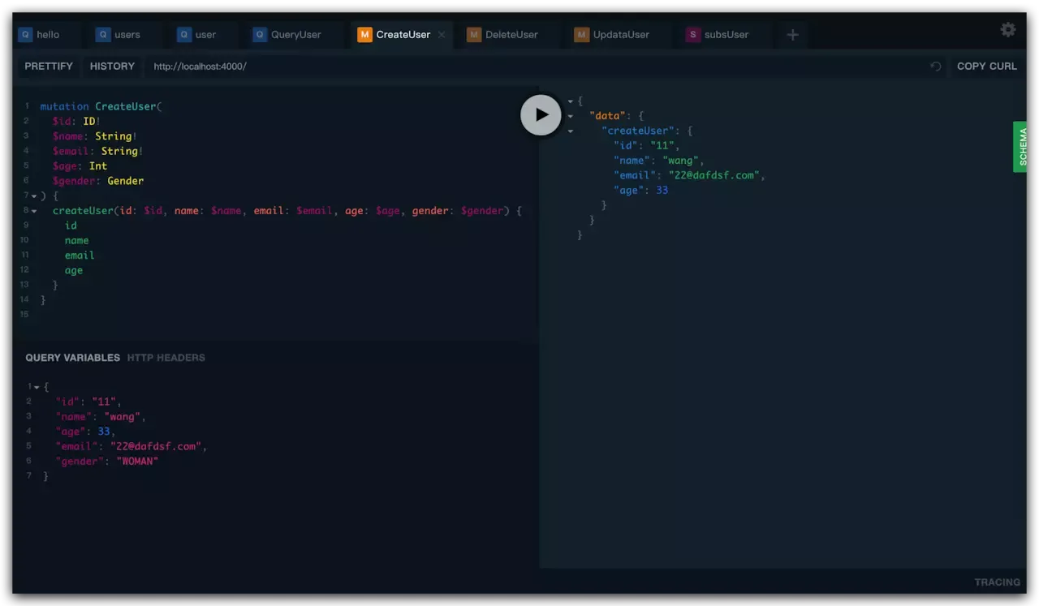Collapse the "data" node in response
Image resolution: width=1039 pixels, height=606 pixels.
click(571, 116)
